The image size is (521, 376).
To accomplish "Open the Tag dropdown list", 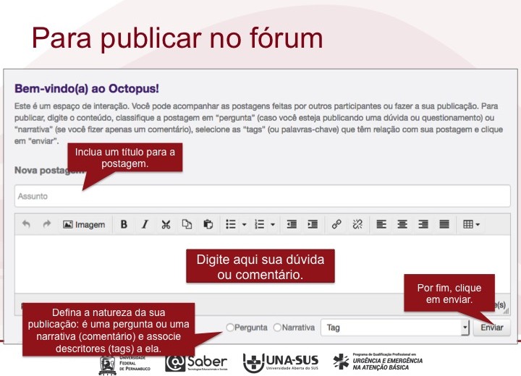I will (x=465, y=328).
